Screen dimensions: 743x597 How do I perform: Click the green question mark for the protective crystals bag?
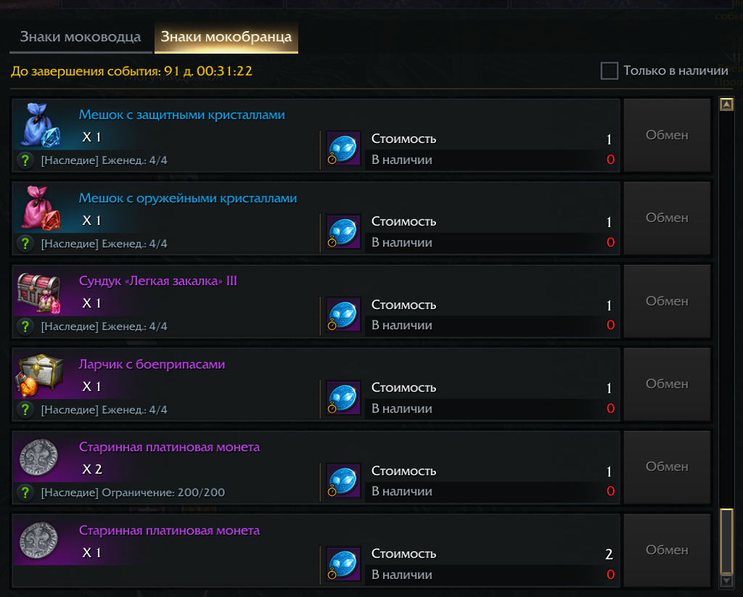tap(25, 160)
